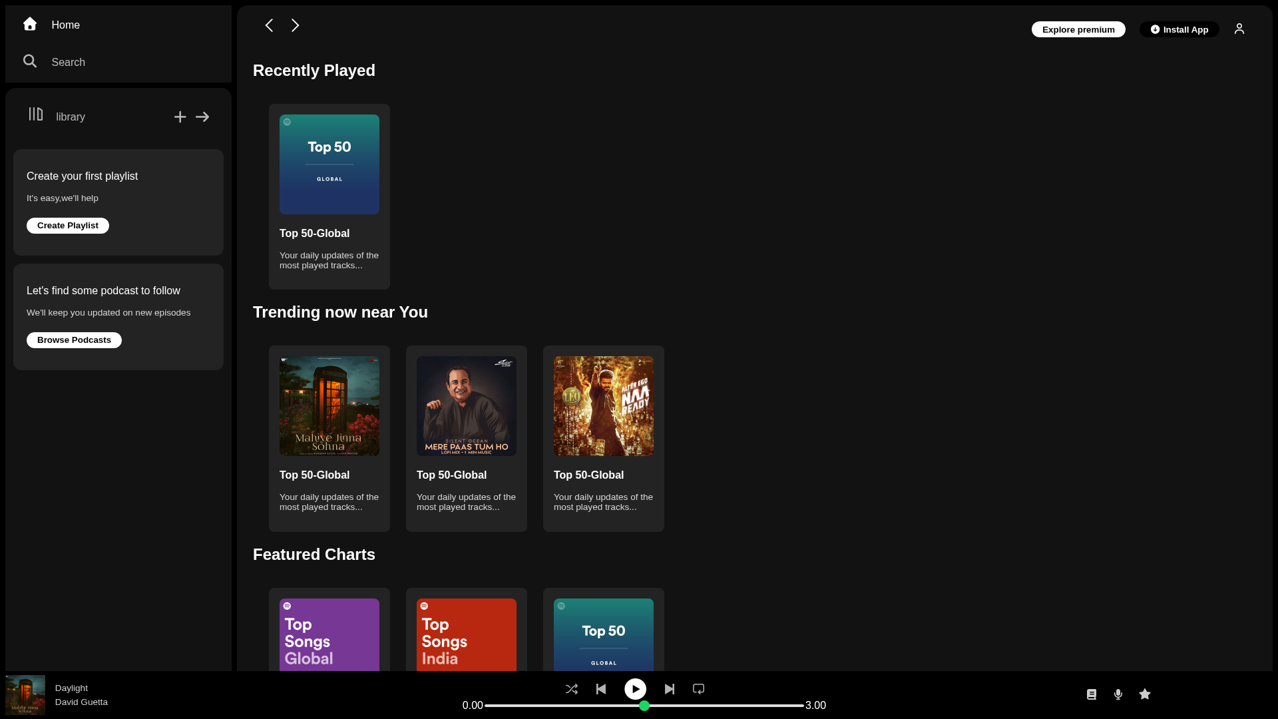Click the David Guetta artist name

point(81,702)
